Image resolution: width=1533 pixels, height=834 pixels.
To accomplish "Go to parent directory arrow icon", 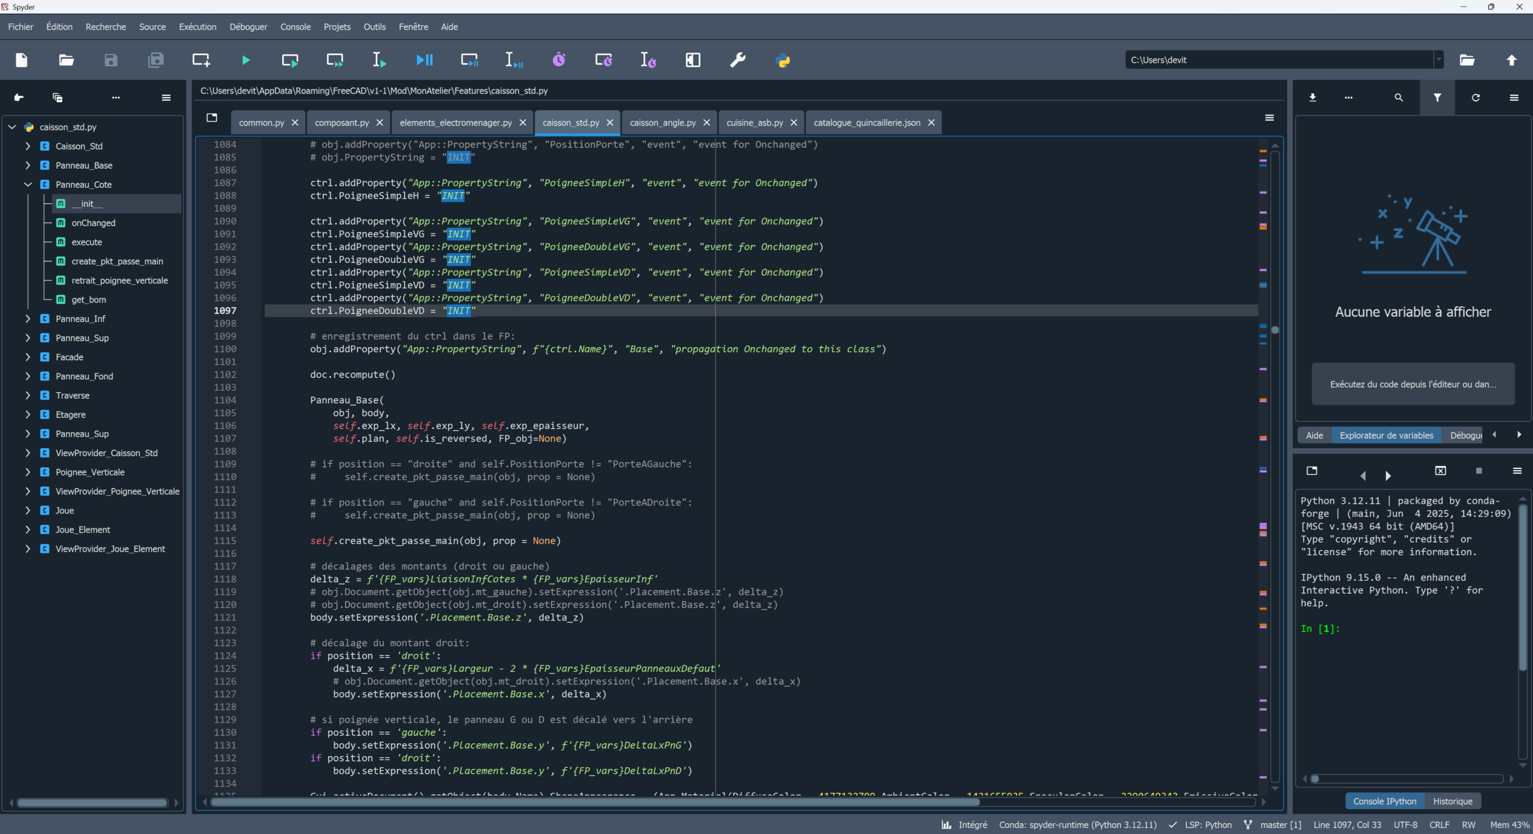I will coord(1511,60).
